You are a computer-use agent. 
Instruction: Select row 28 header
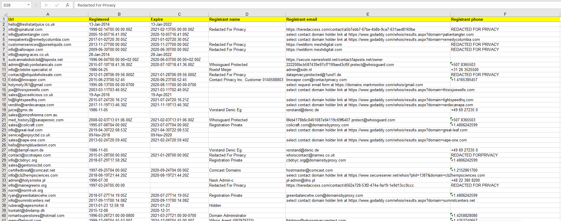point(4,155)
